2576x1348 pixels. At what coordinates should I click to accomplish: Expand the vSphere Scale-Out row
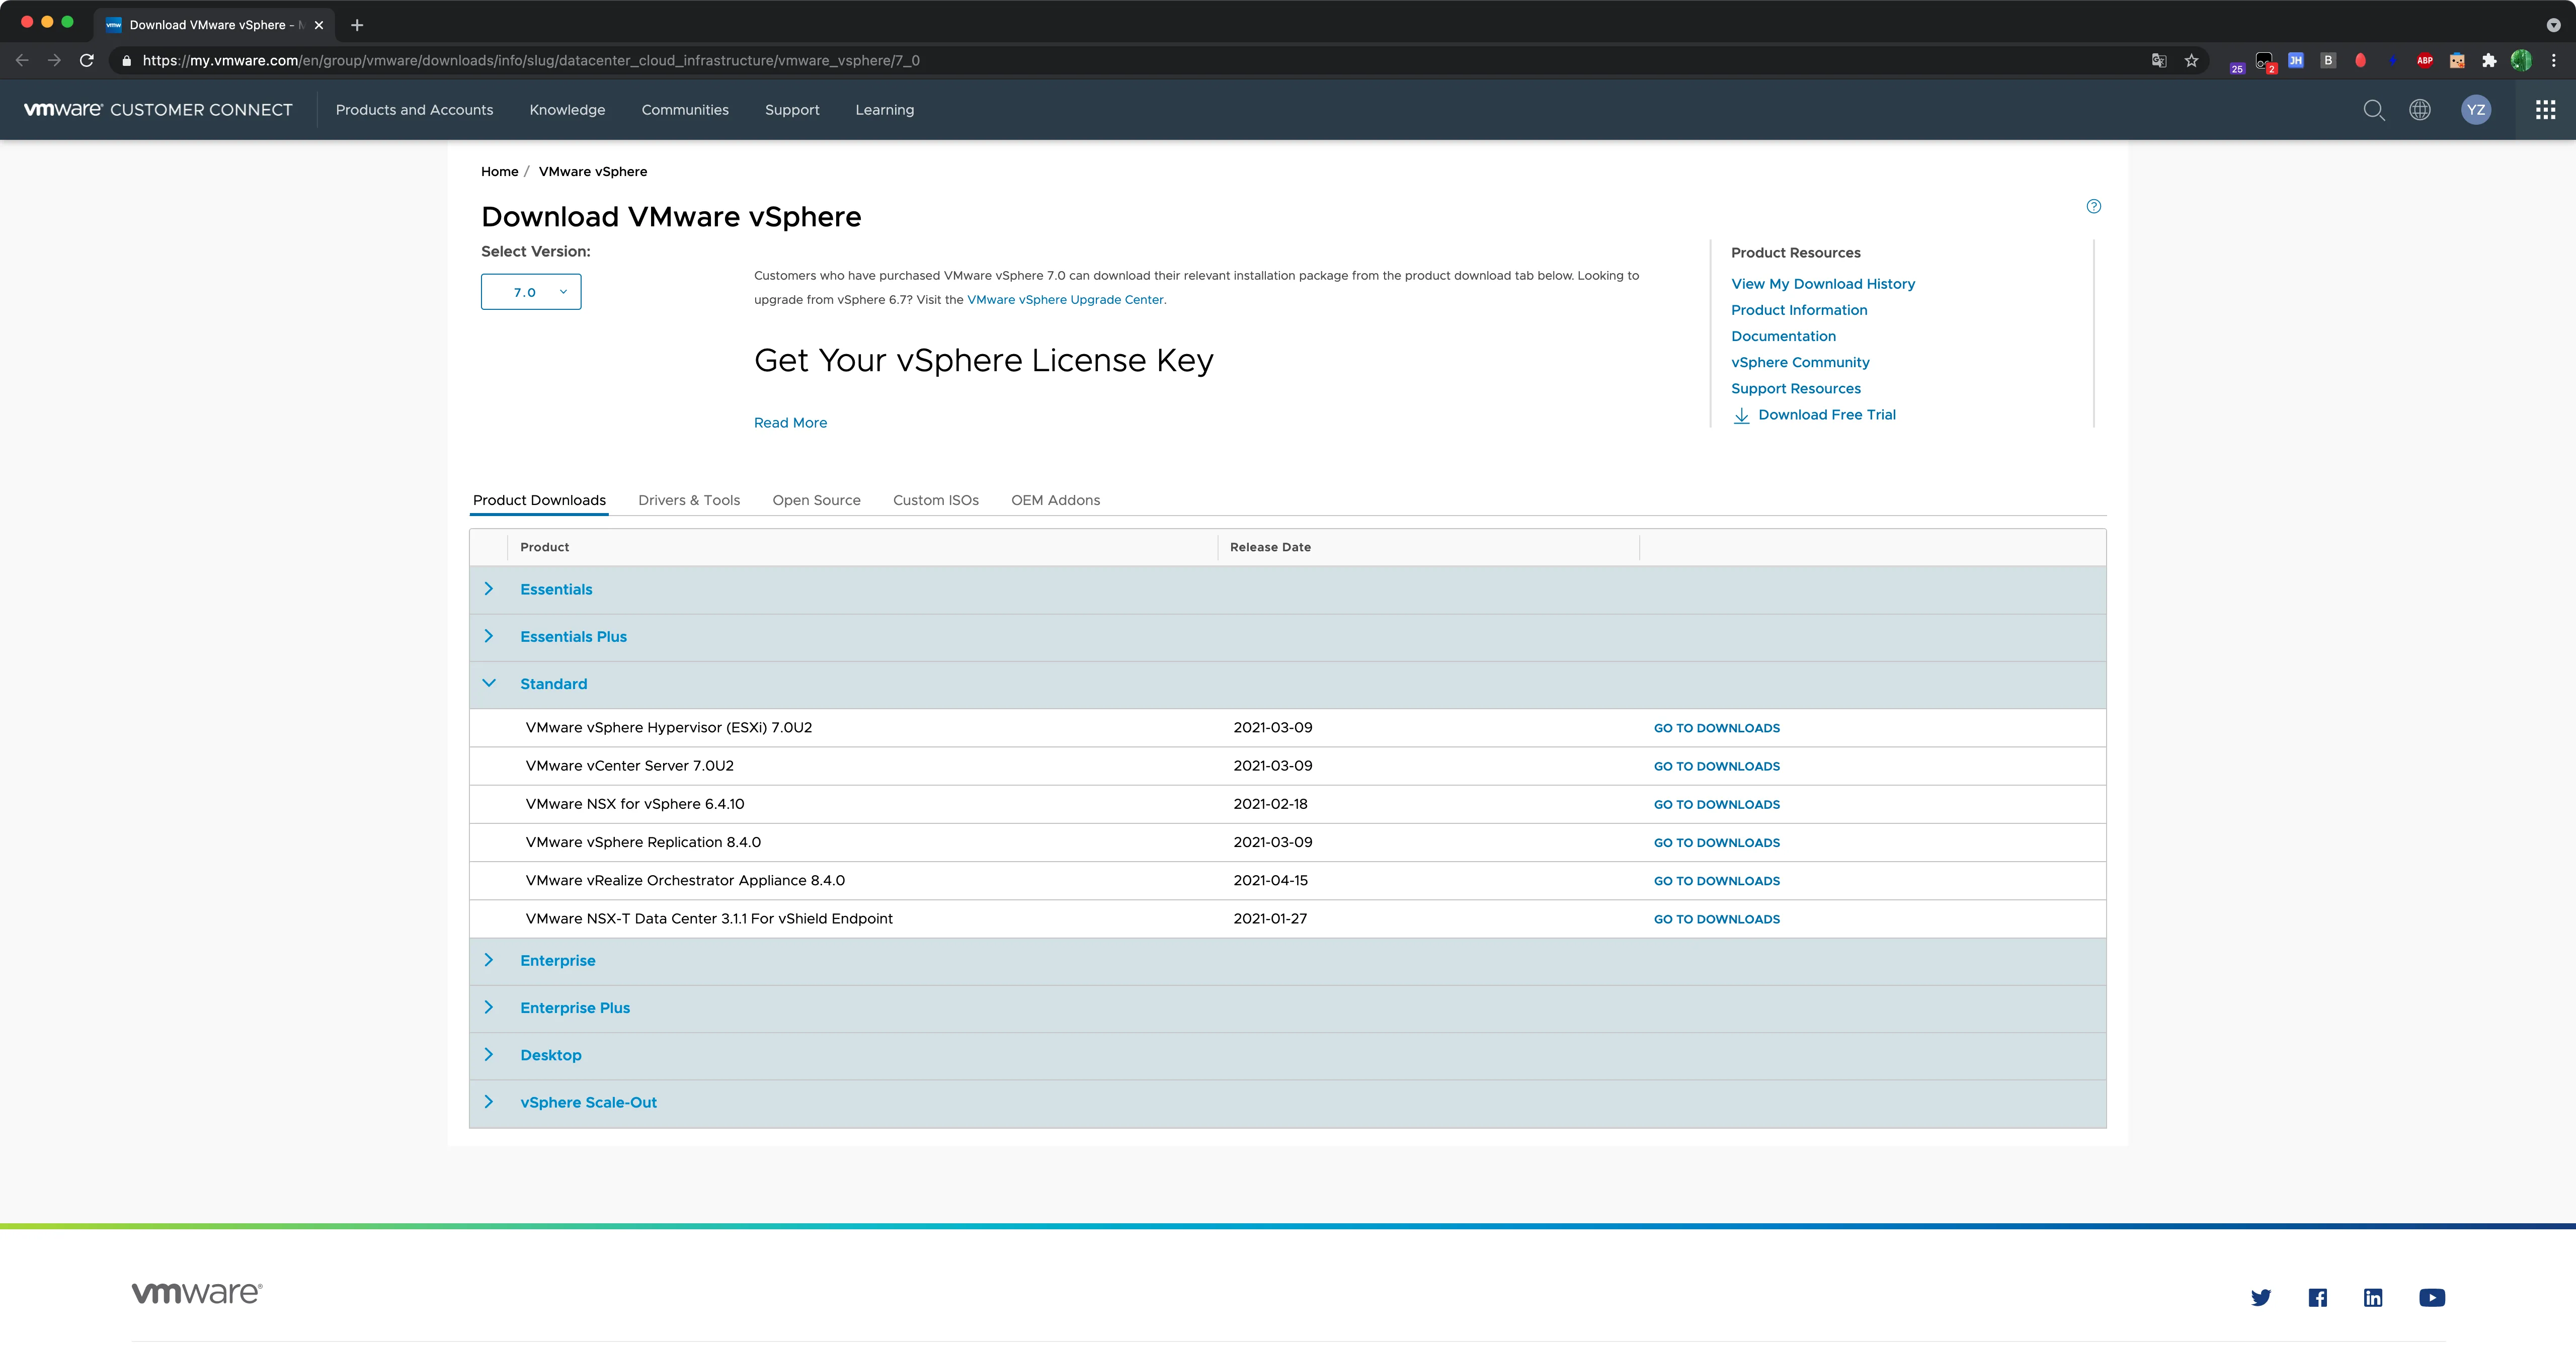coord(489,1102)
